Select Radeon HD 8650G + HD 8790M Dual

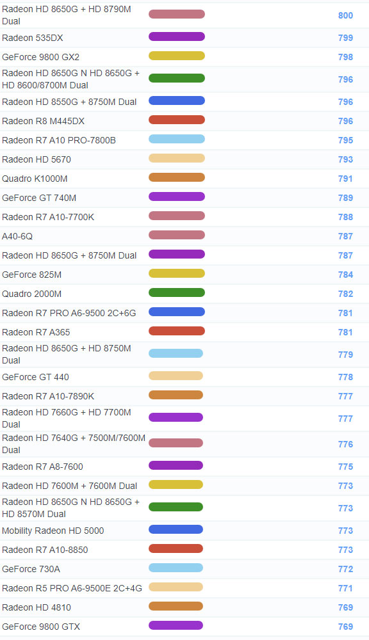click(67, 15)
